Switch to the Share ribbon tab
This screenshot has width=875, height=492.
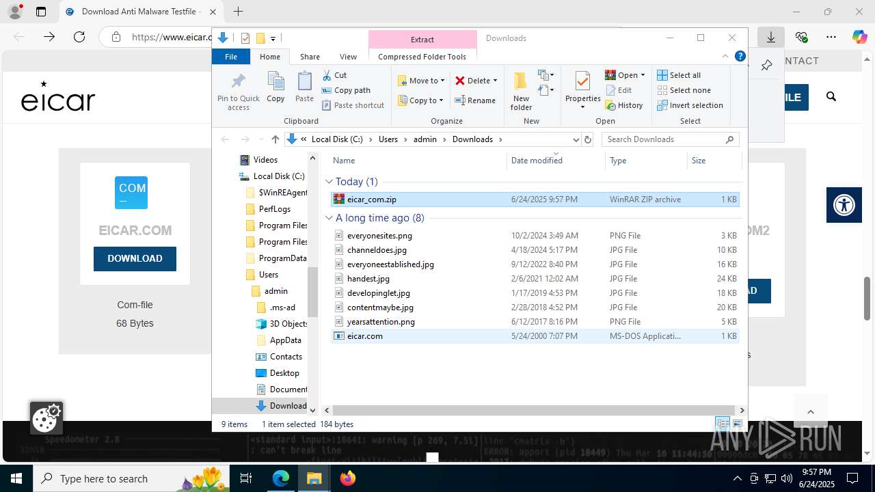click(310, 57)
